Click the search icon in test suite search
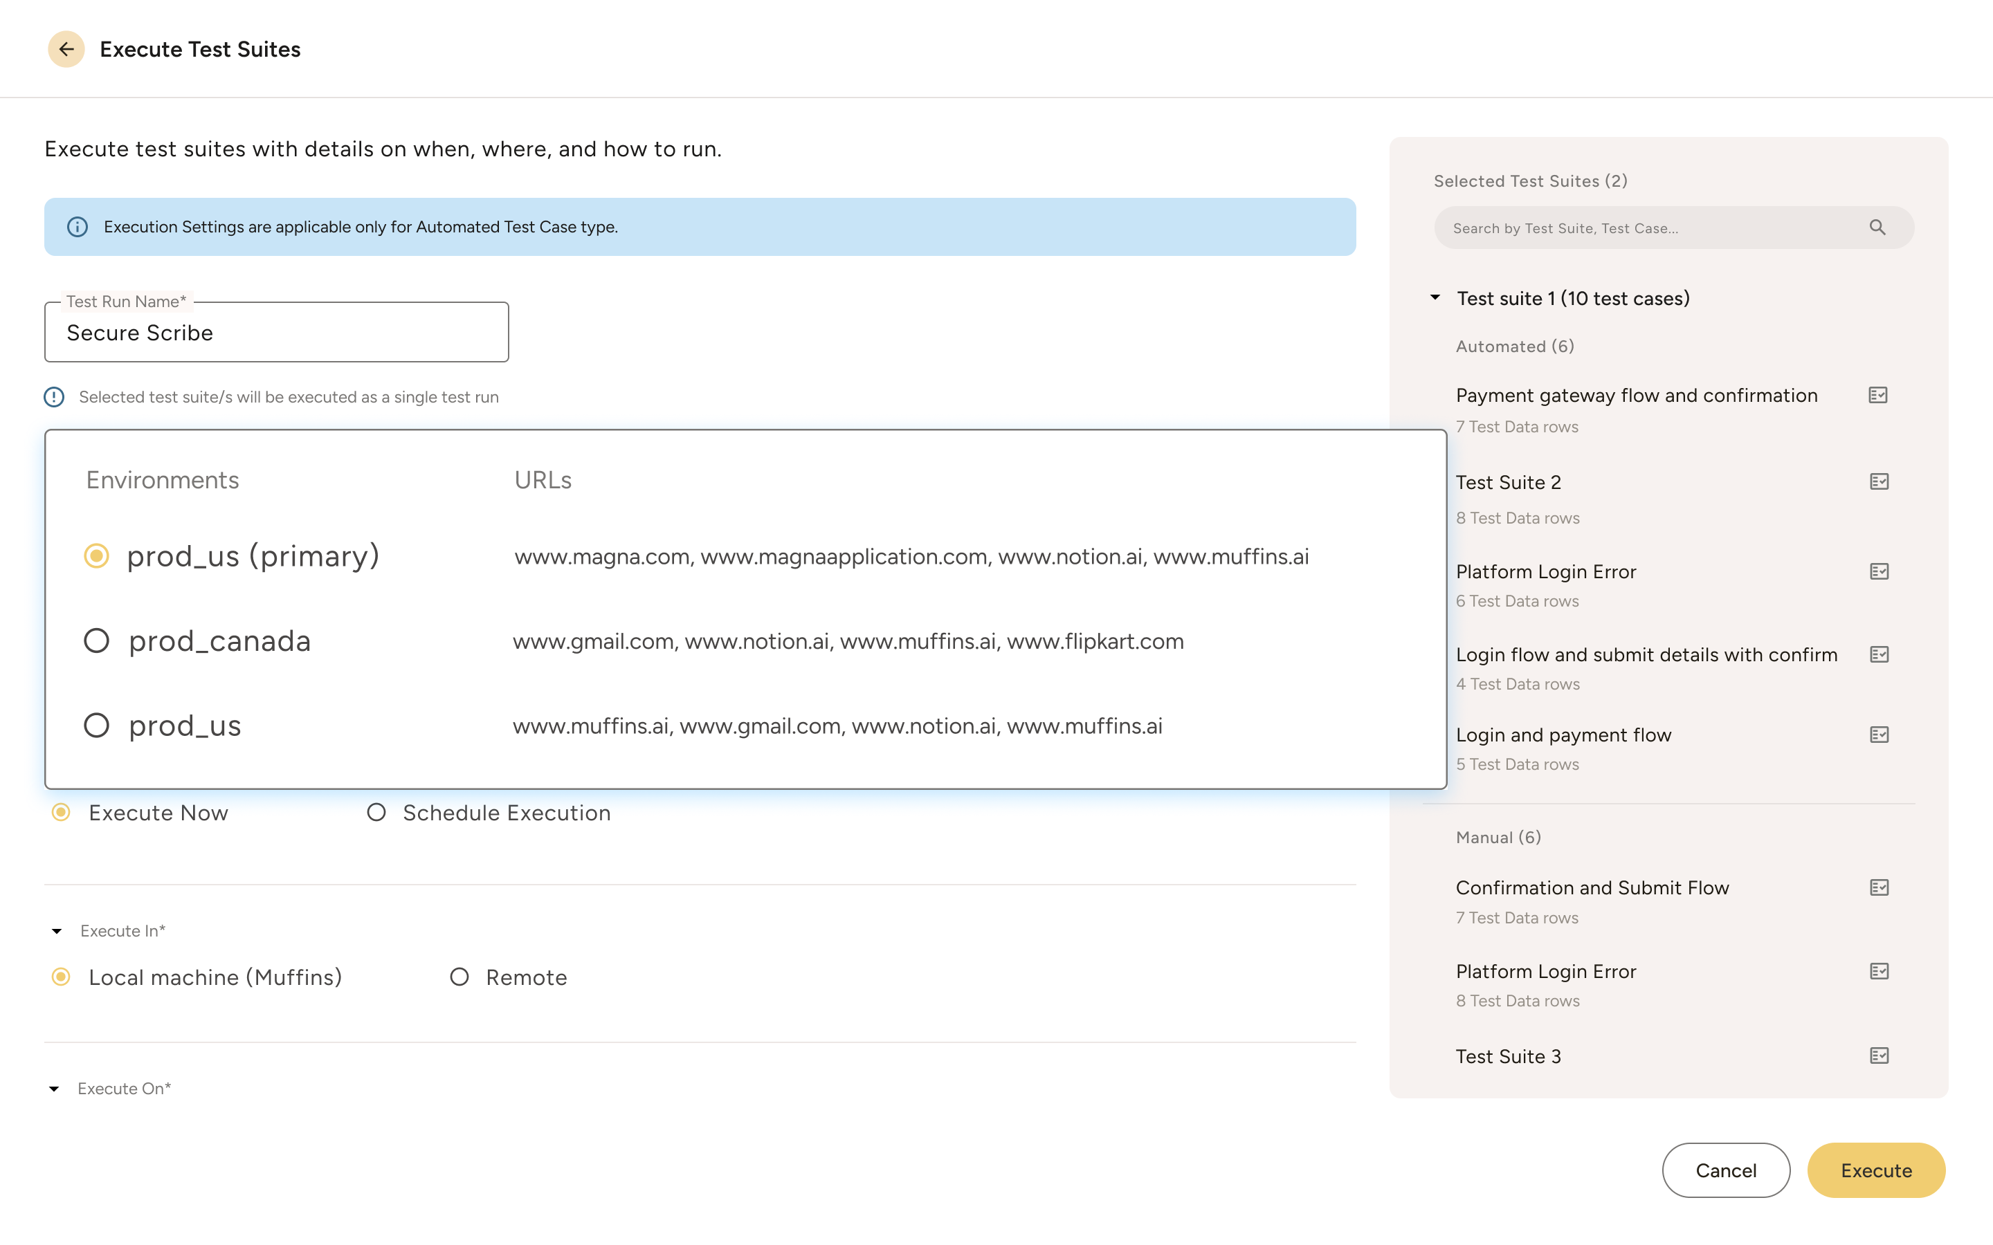1993x1245 pixels. [x=1879, y=226]
